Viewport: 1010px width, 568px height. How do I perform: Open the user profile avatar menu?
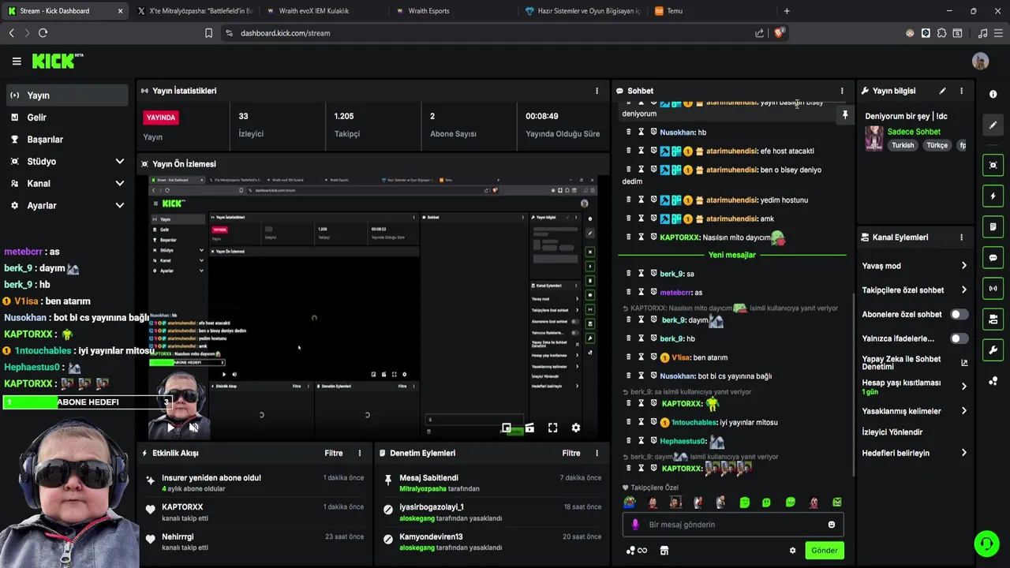pos(980,62)
